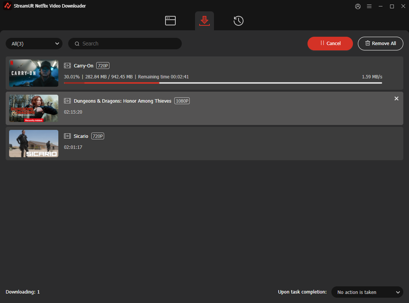The image size is (409, 303).
Task: Click the Remaining time 00:02:41 text
Action: coord(163,77)
